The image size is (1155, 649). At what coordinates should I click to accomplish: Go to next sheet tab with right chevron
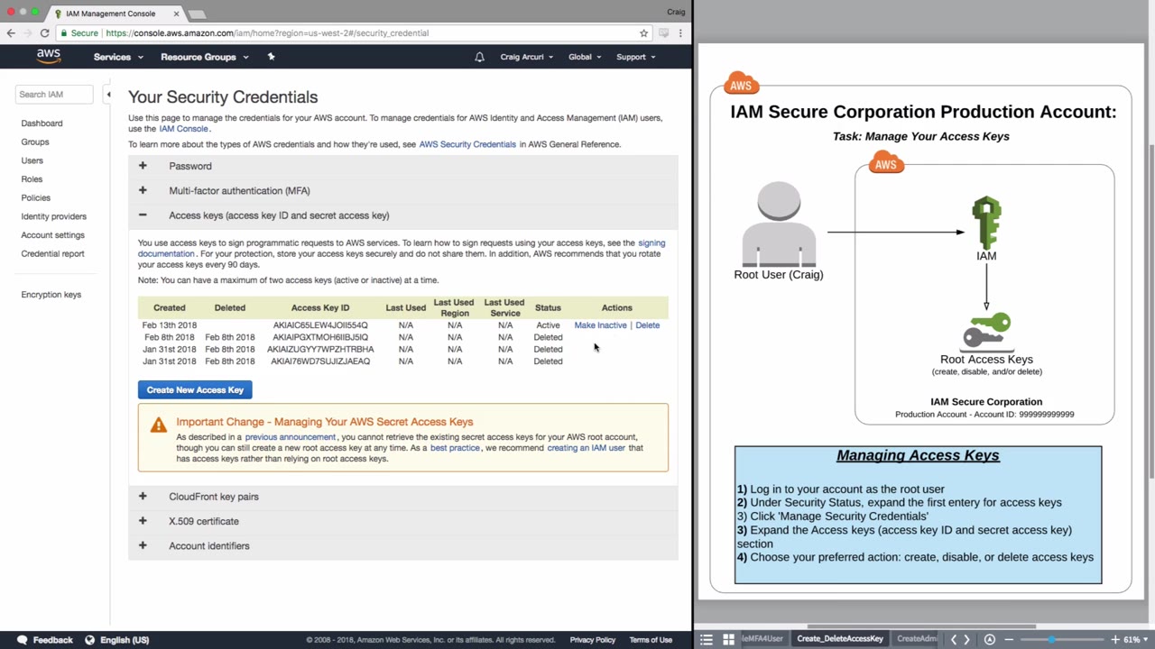tap(966, 639)
